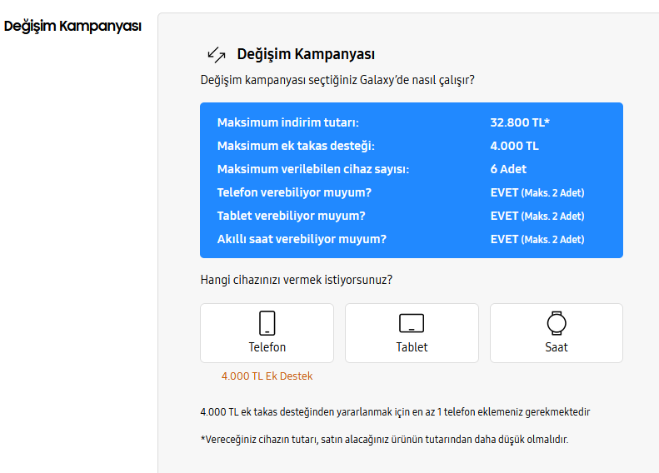Click the "Tablet verebiliyor muyum?" question row

click(x=291, y=216)
